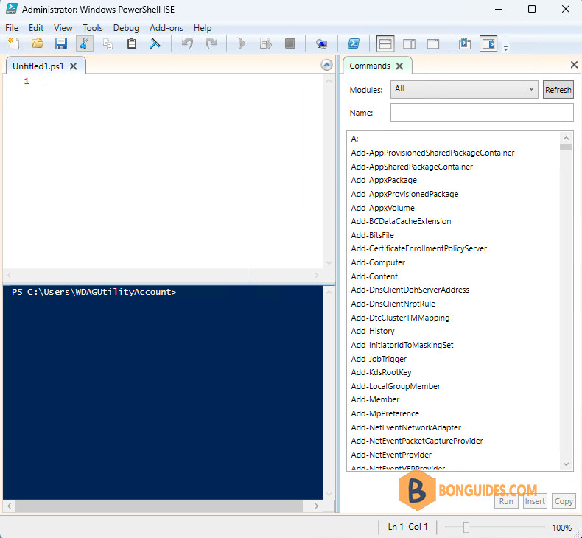Toggle the command add-on pane
582x538 pixels.
(488, 43)
